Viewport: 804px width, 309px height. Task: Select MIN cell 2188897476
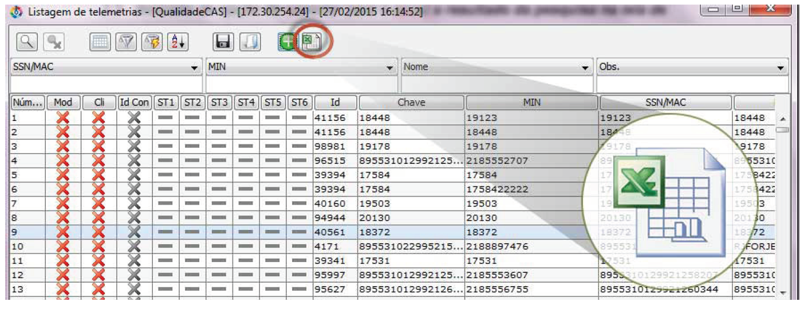(531, 247)
